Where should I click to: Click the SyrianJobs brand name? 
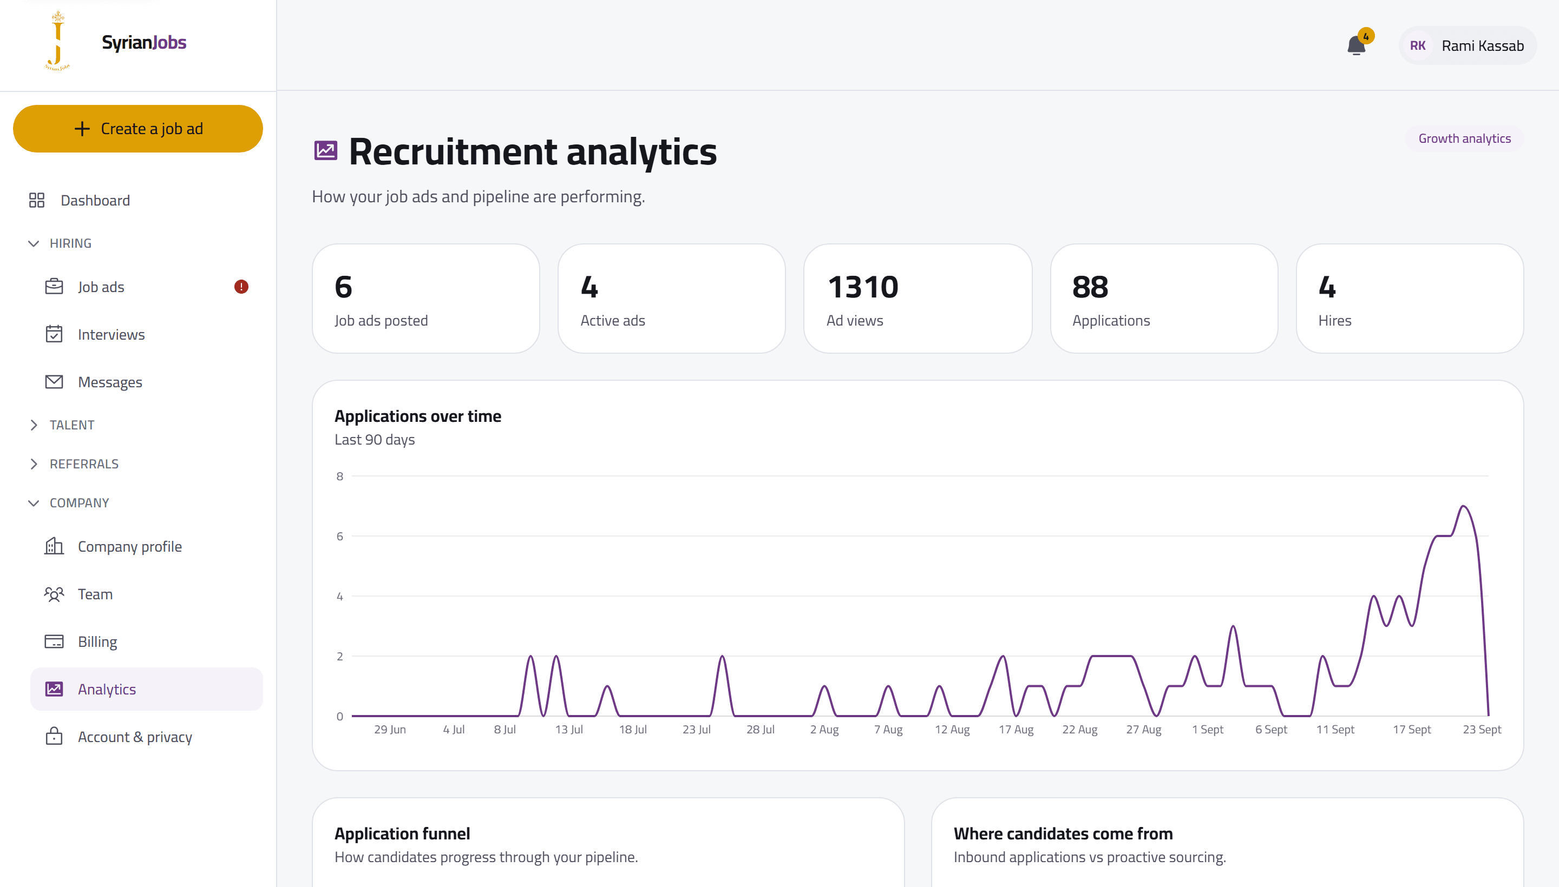(x=144, y=42)
